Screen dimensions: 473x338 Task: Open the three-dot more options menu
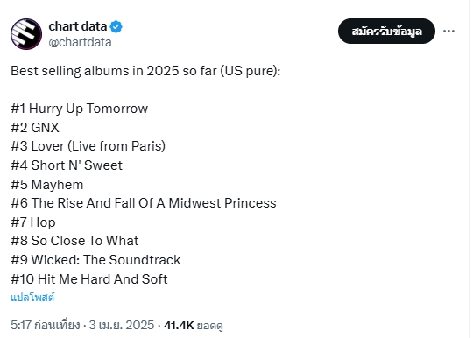point(448,31)
